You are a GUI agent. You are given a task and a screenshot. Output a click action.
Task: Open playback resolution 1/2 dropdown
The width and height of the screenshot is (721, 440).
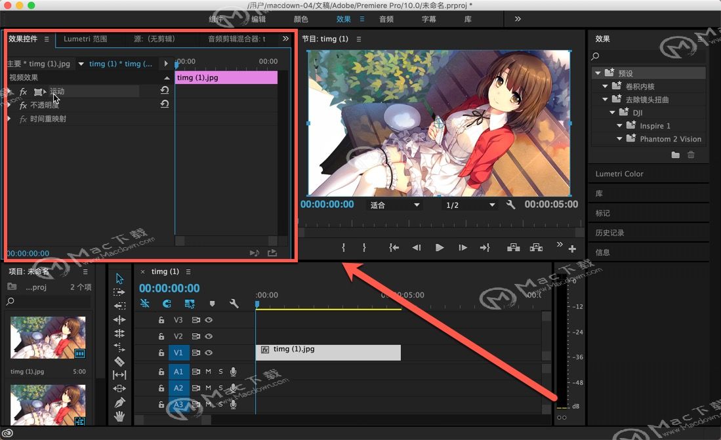pyautogui.click(x=470, y=205)
